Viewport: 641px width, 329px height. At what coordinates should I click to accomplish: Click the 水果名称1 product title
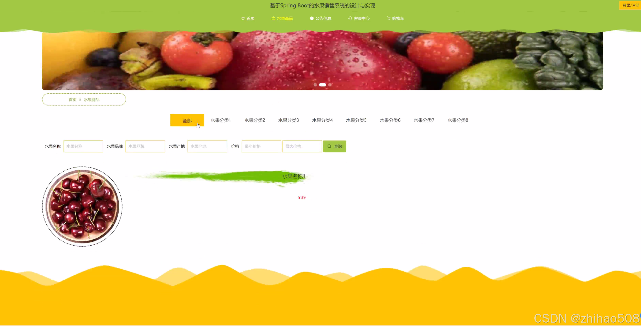pos(294,176)
